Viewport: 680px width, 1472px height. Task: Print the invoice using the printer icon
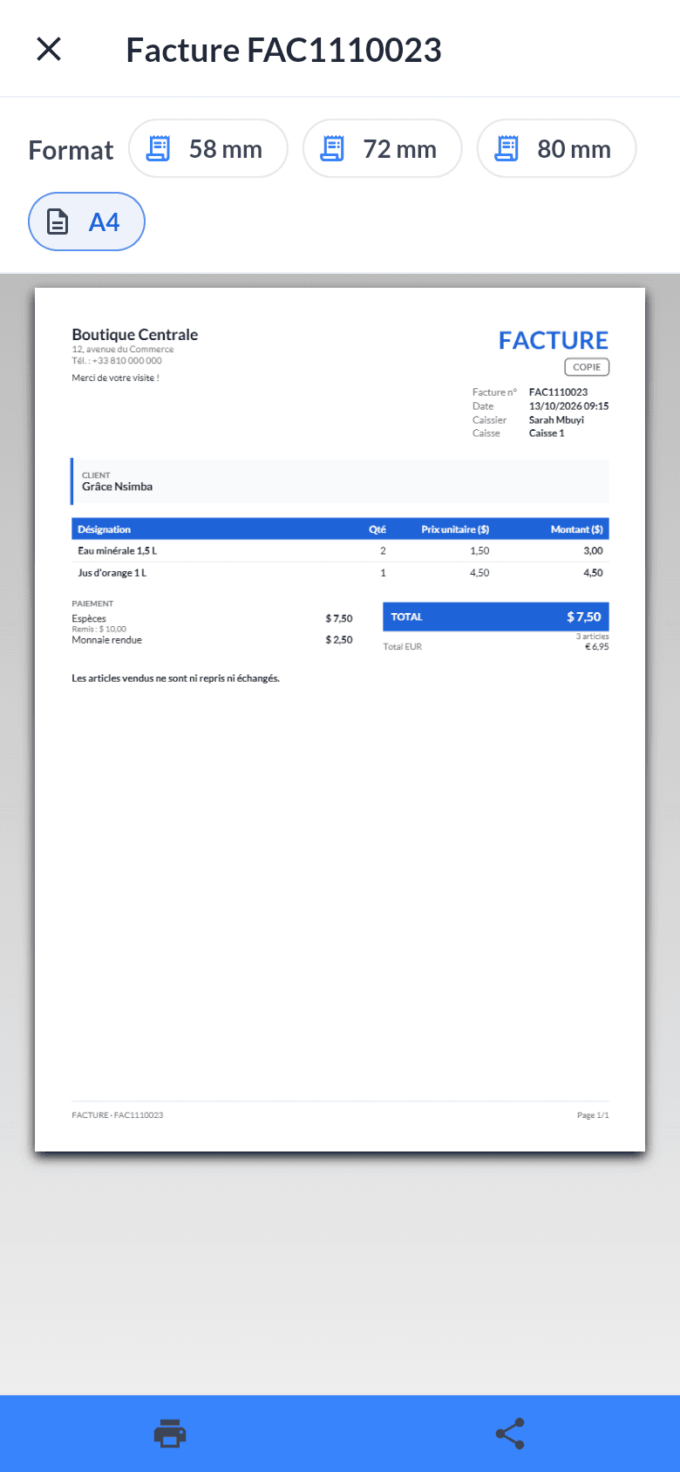(x=170, y=1434)
